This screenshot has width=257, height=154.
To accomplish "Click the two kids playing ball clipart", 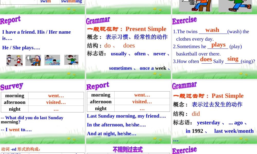I will [x=14, y=60].
